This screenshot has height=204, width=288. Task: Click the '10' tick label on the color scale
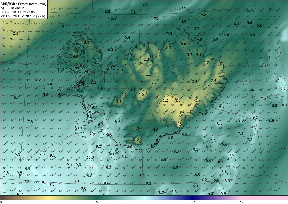[x=145, y=202]
